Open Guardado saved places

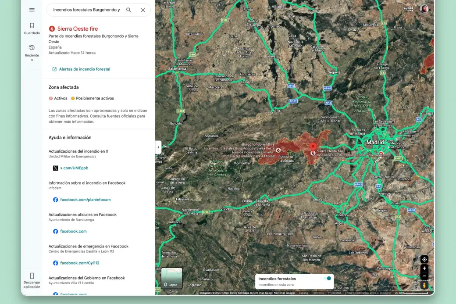point(32,29)
